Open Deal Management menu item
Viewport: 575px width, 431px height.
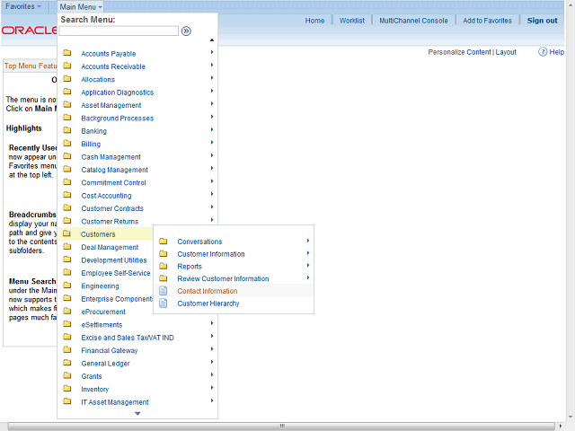click(110, 248)
